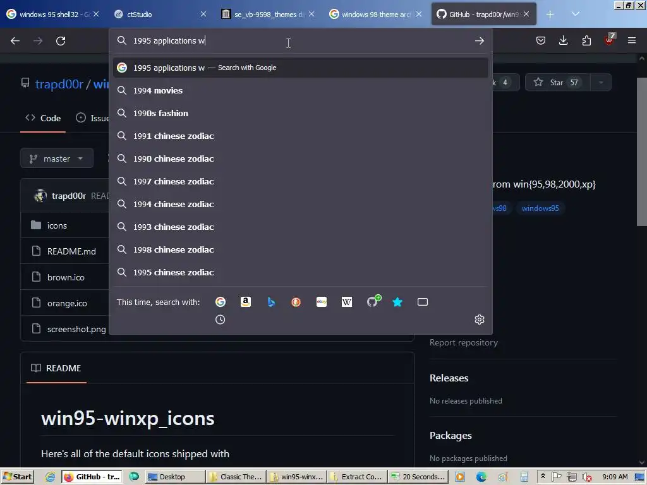Click the Report repository link
The image size is (647, 485).
click(x=463, y=342)
